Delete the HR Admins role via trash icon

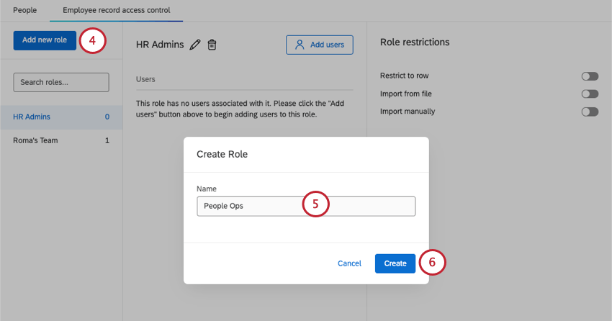pyautogui.click(x=212, y=45)
